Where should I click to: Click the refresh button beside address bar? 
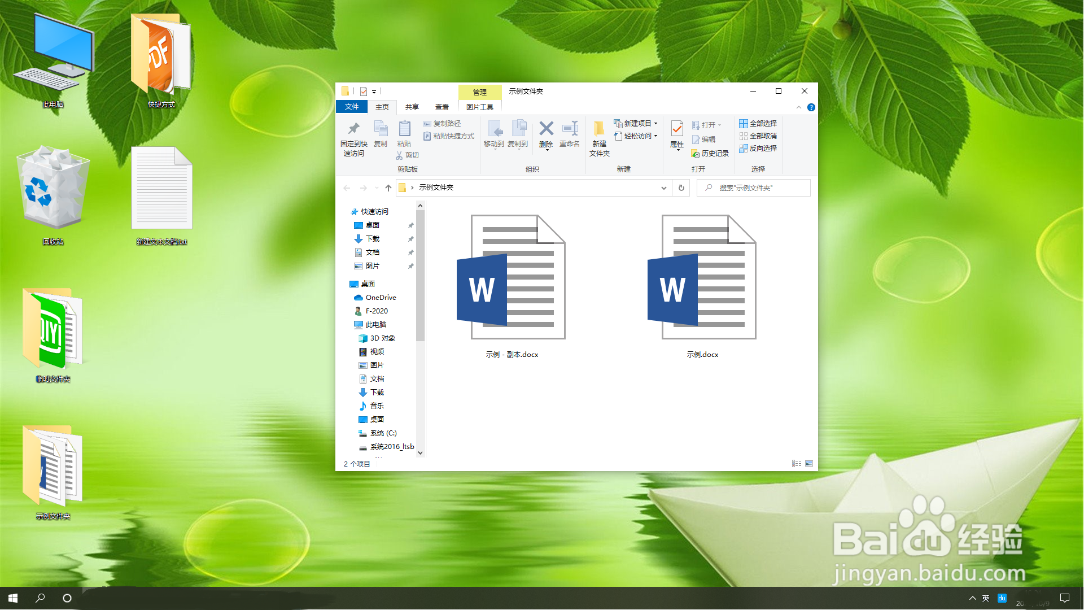tap(681, 188)
